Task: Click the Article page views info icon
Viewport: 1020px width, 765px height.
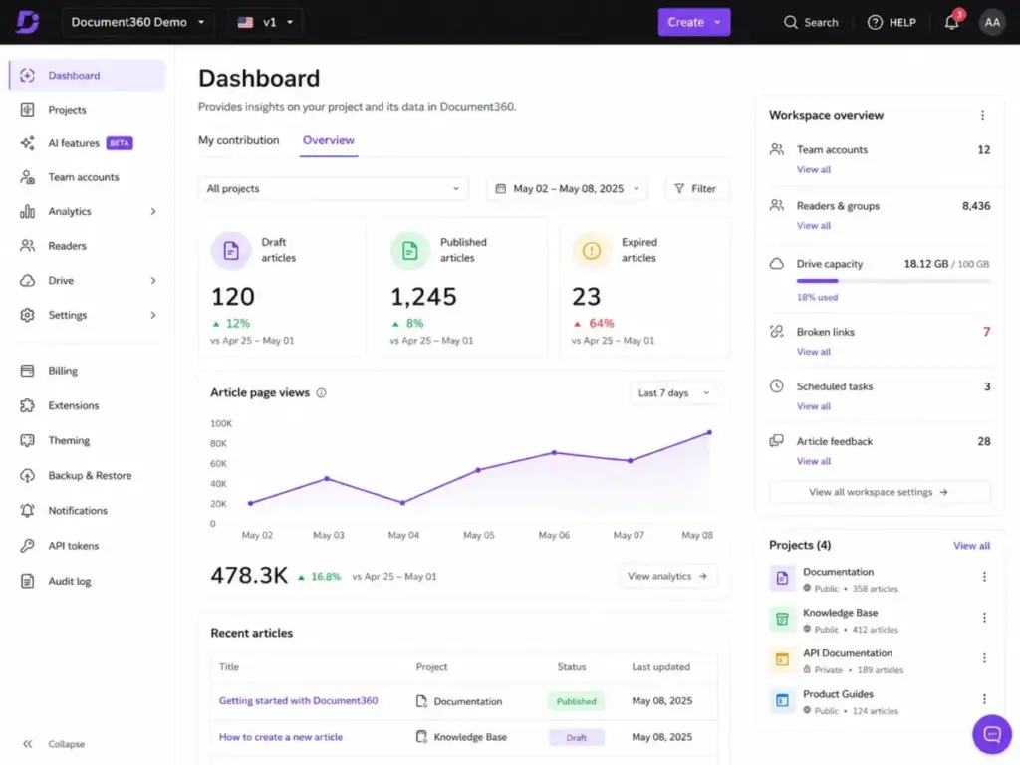Action: pyautogui.click(x=321, y=392)
